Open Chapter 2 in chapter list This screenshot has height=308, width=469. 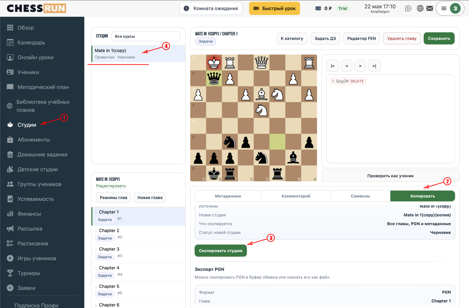coord(138,235)
